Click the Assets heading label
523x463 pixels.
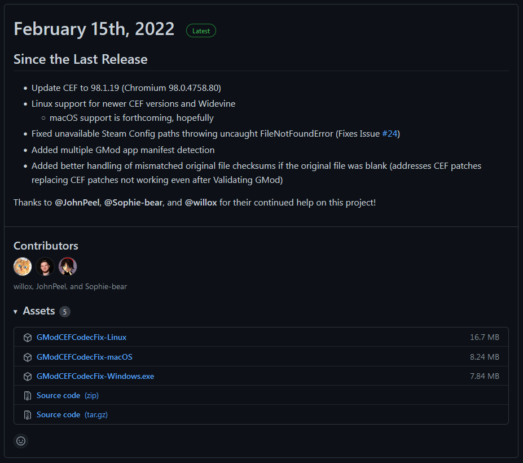coord(39,311)
